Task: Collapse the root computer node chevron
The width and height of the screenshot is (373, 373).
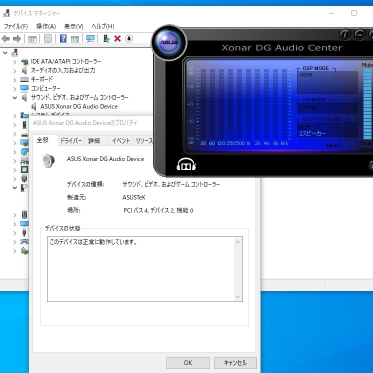Action: pyautogui.click(x=5, y=53)
